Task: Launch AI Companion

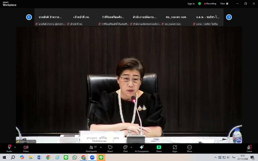Action: (141, 147)
